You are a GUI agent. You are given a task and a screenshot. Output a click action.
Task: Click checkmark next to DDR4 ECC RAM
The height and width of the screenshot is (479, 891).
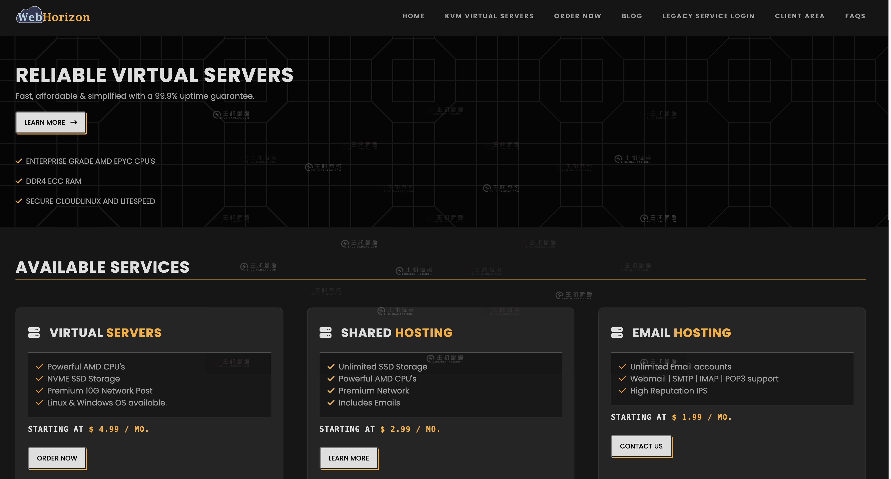(x=19, y=181)
